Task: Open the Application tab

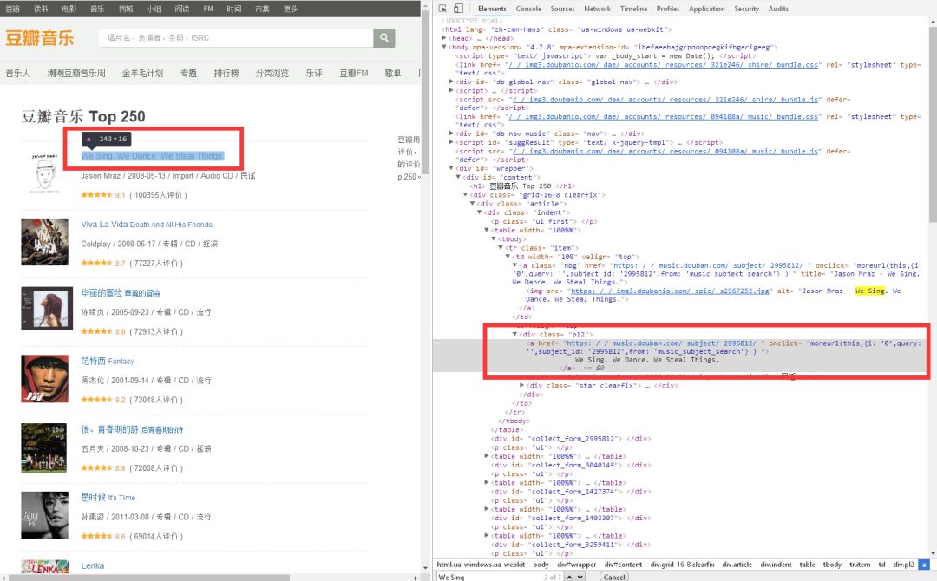Action: coord(706,9)
